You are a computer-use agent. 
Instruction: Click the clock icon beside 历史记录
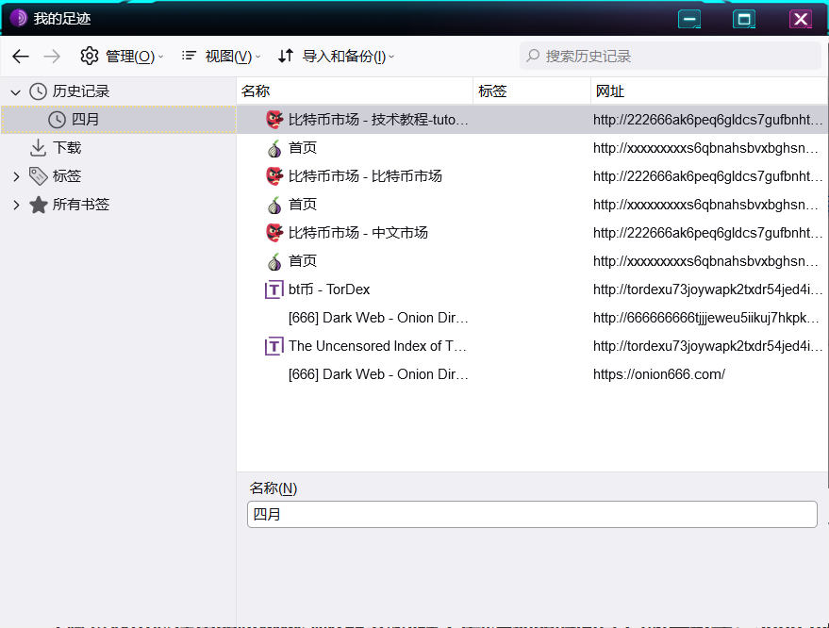pyautogui.click(x=38, y=91)
